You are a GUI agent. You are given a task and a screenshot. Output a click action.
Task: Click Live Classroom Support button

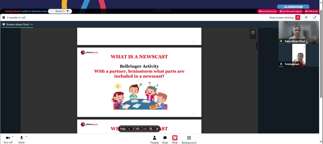point(291,11)
